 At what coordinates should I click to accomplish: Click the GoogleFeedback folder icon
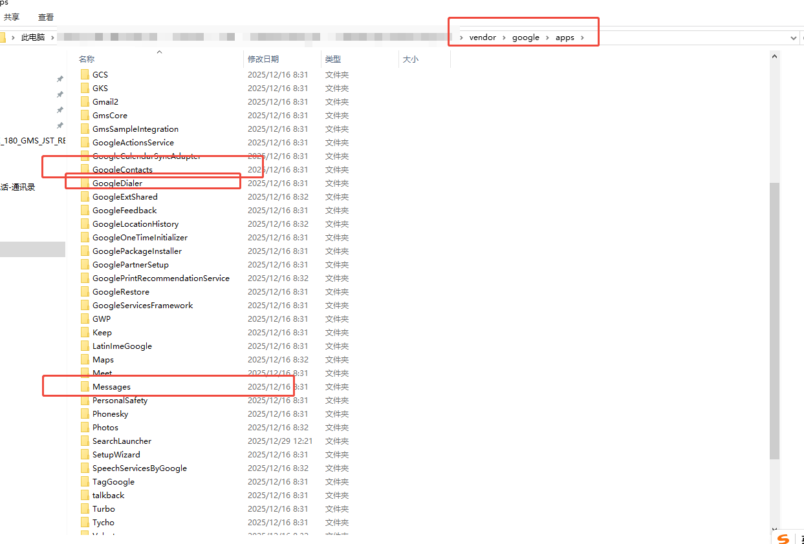(x=85, y=210)
